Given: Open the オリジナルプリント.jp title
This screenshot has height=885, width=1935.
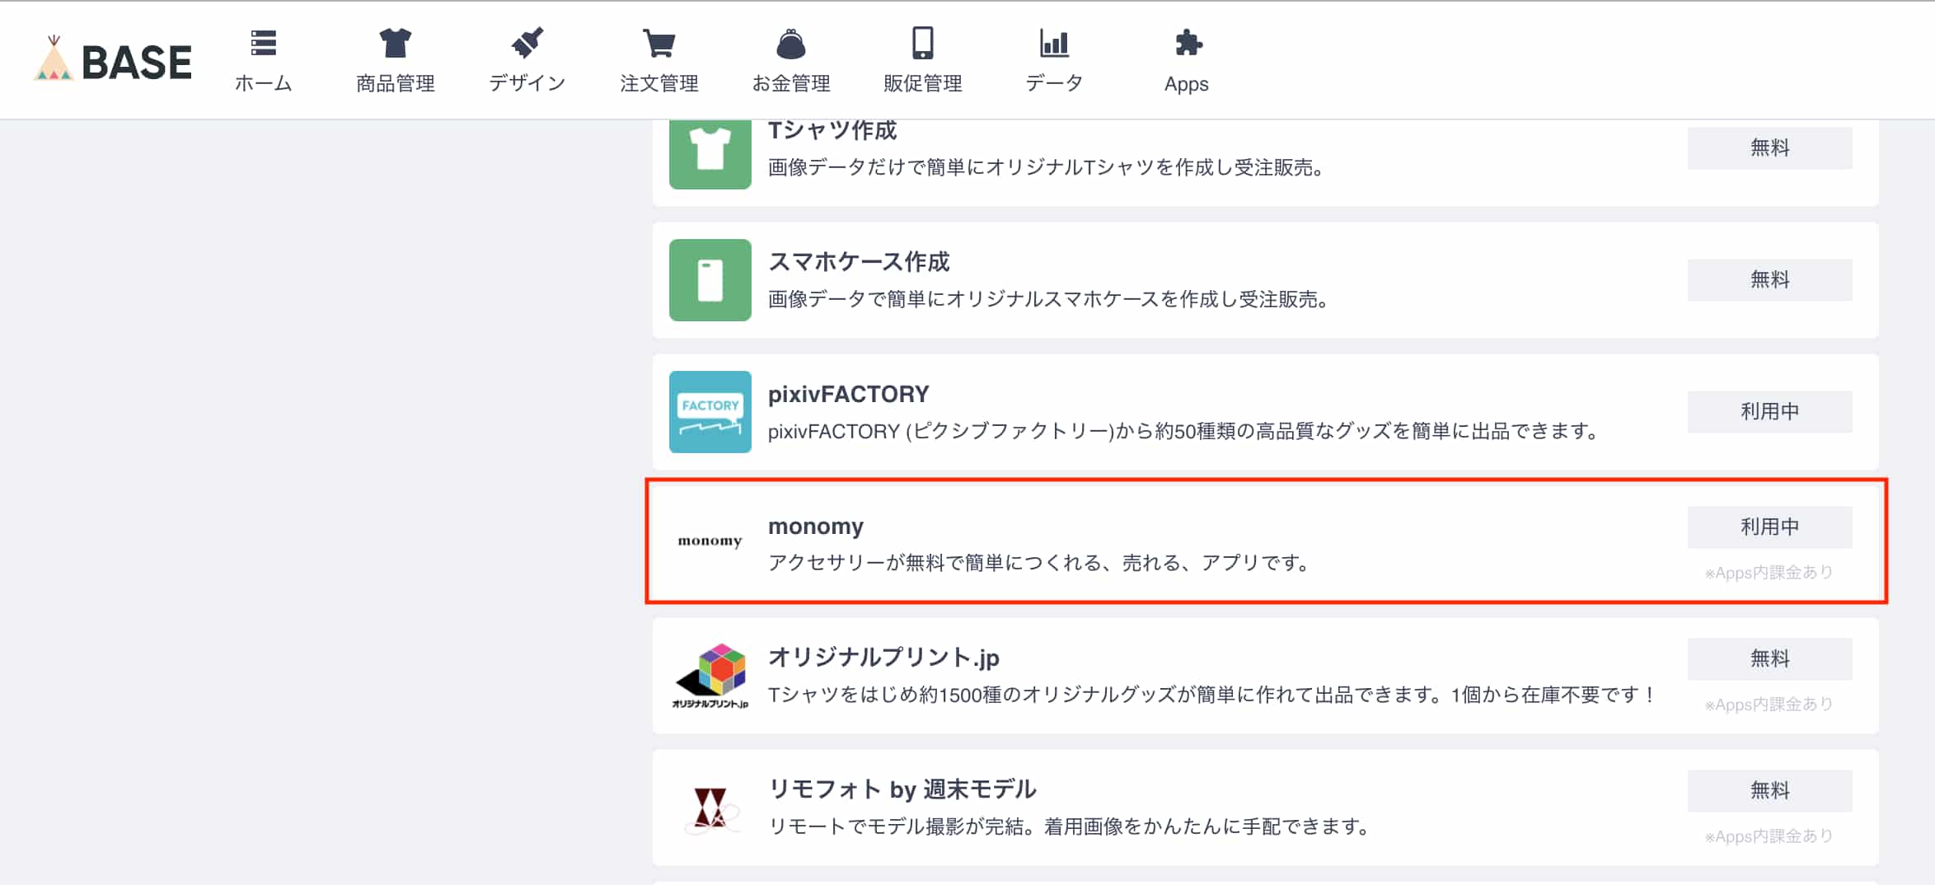Looking at the screenshot, I should tap(884, 658).
